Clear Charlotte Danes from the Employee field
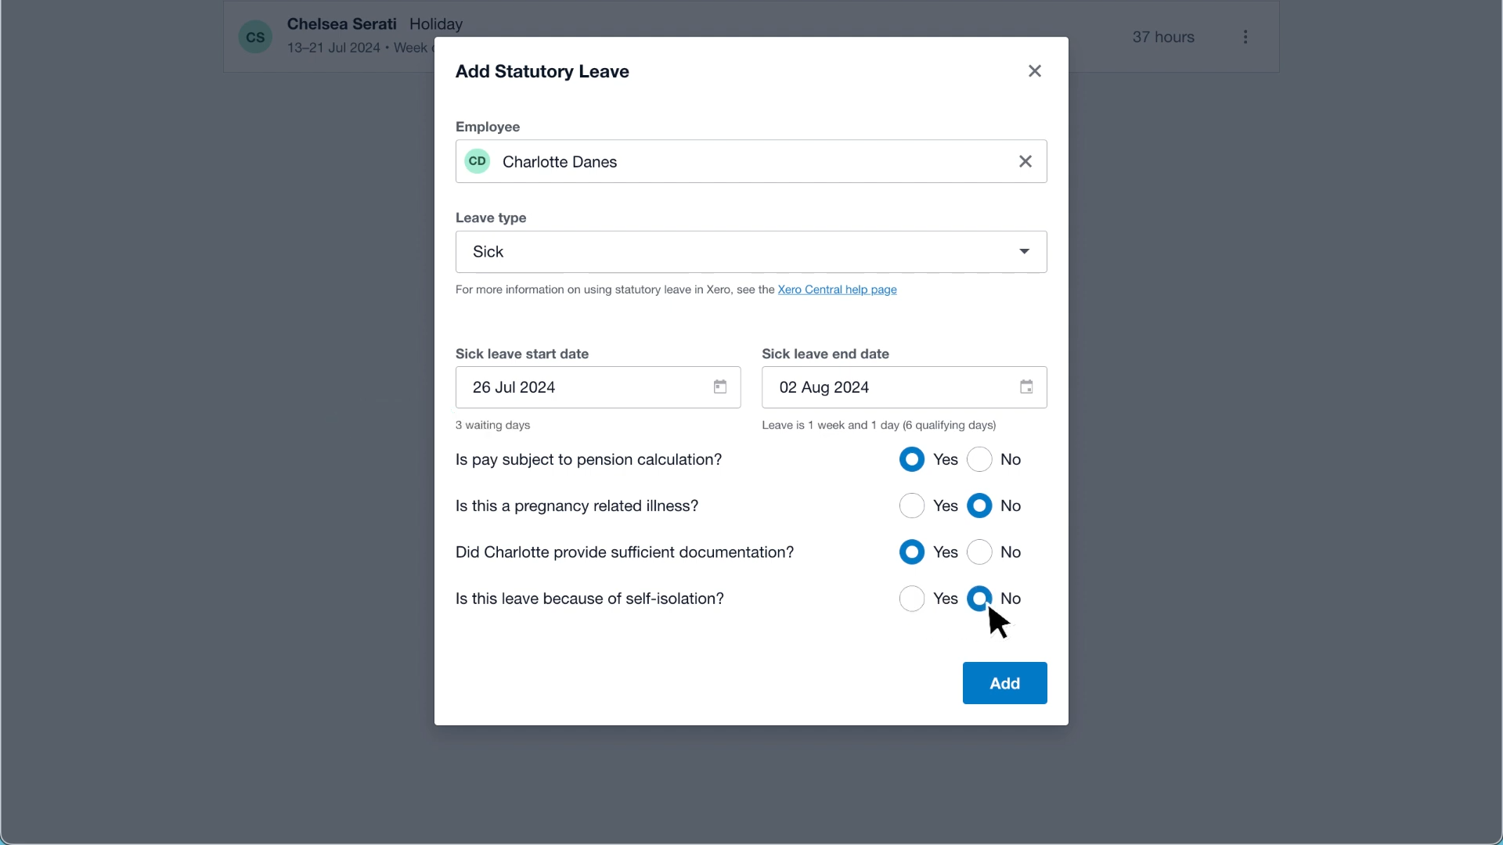This screenshot has width=1503, height=845. (x=1025, y=161)
